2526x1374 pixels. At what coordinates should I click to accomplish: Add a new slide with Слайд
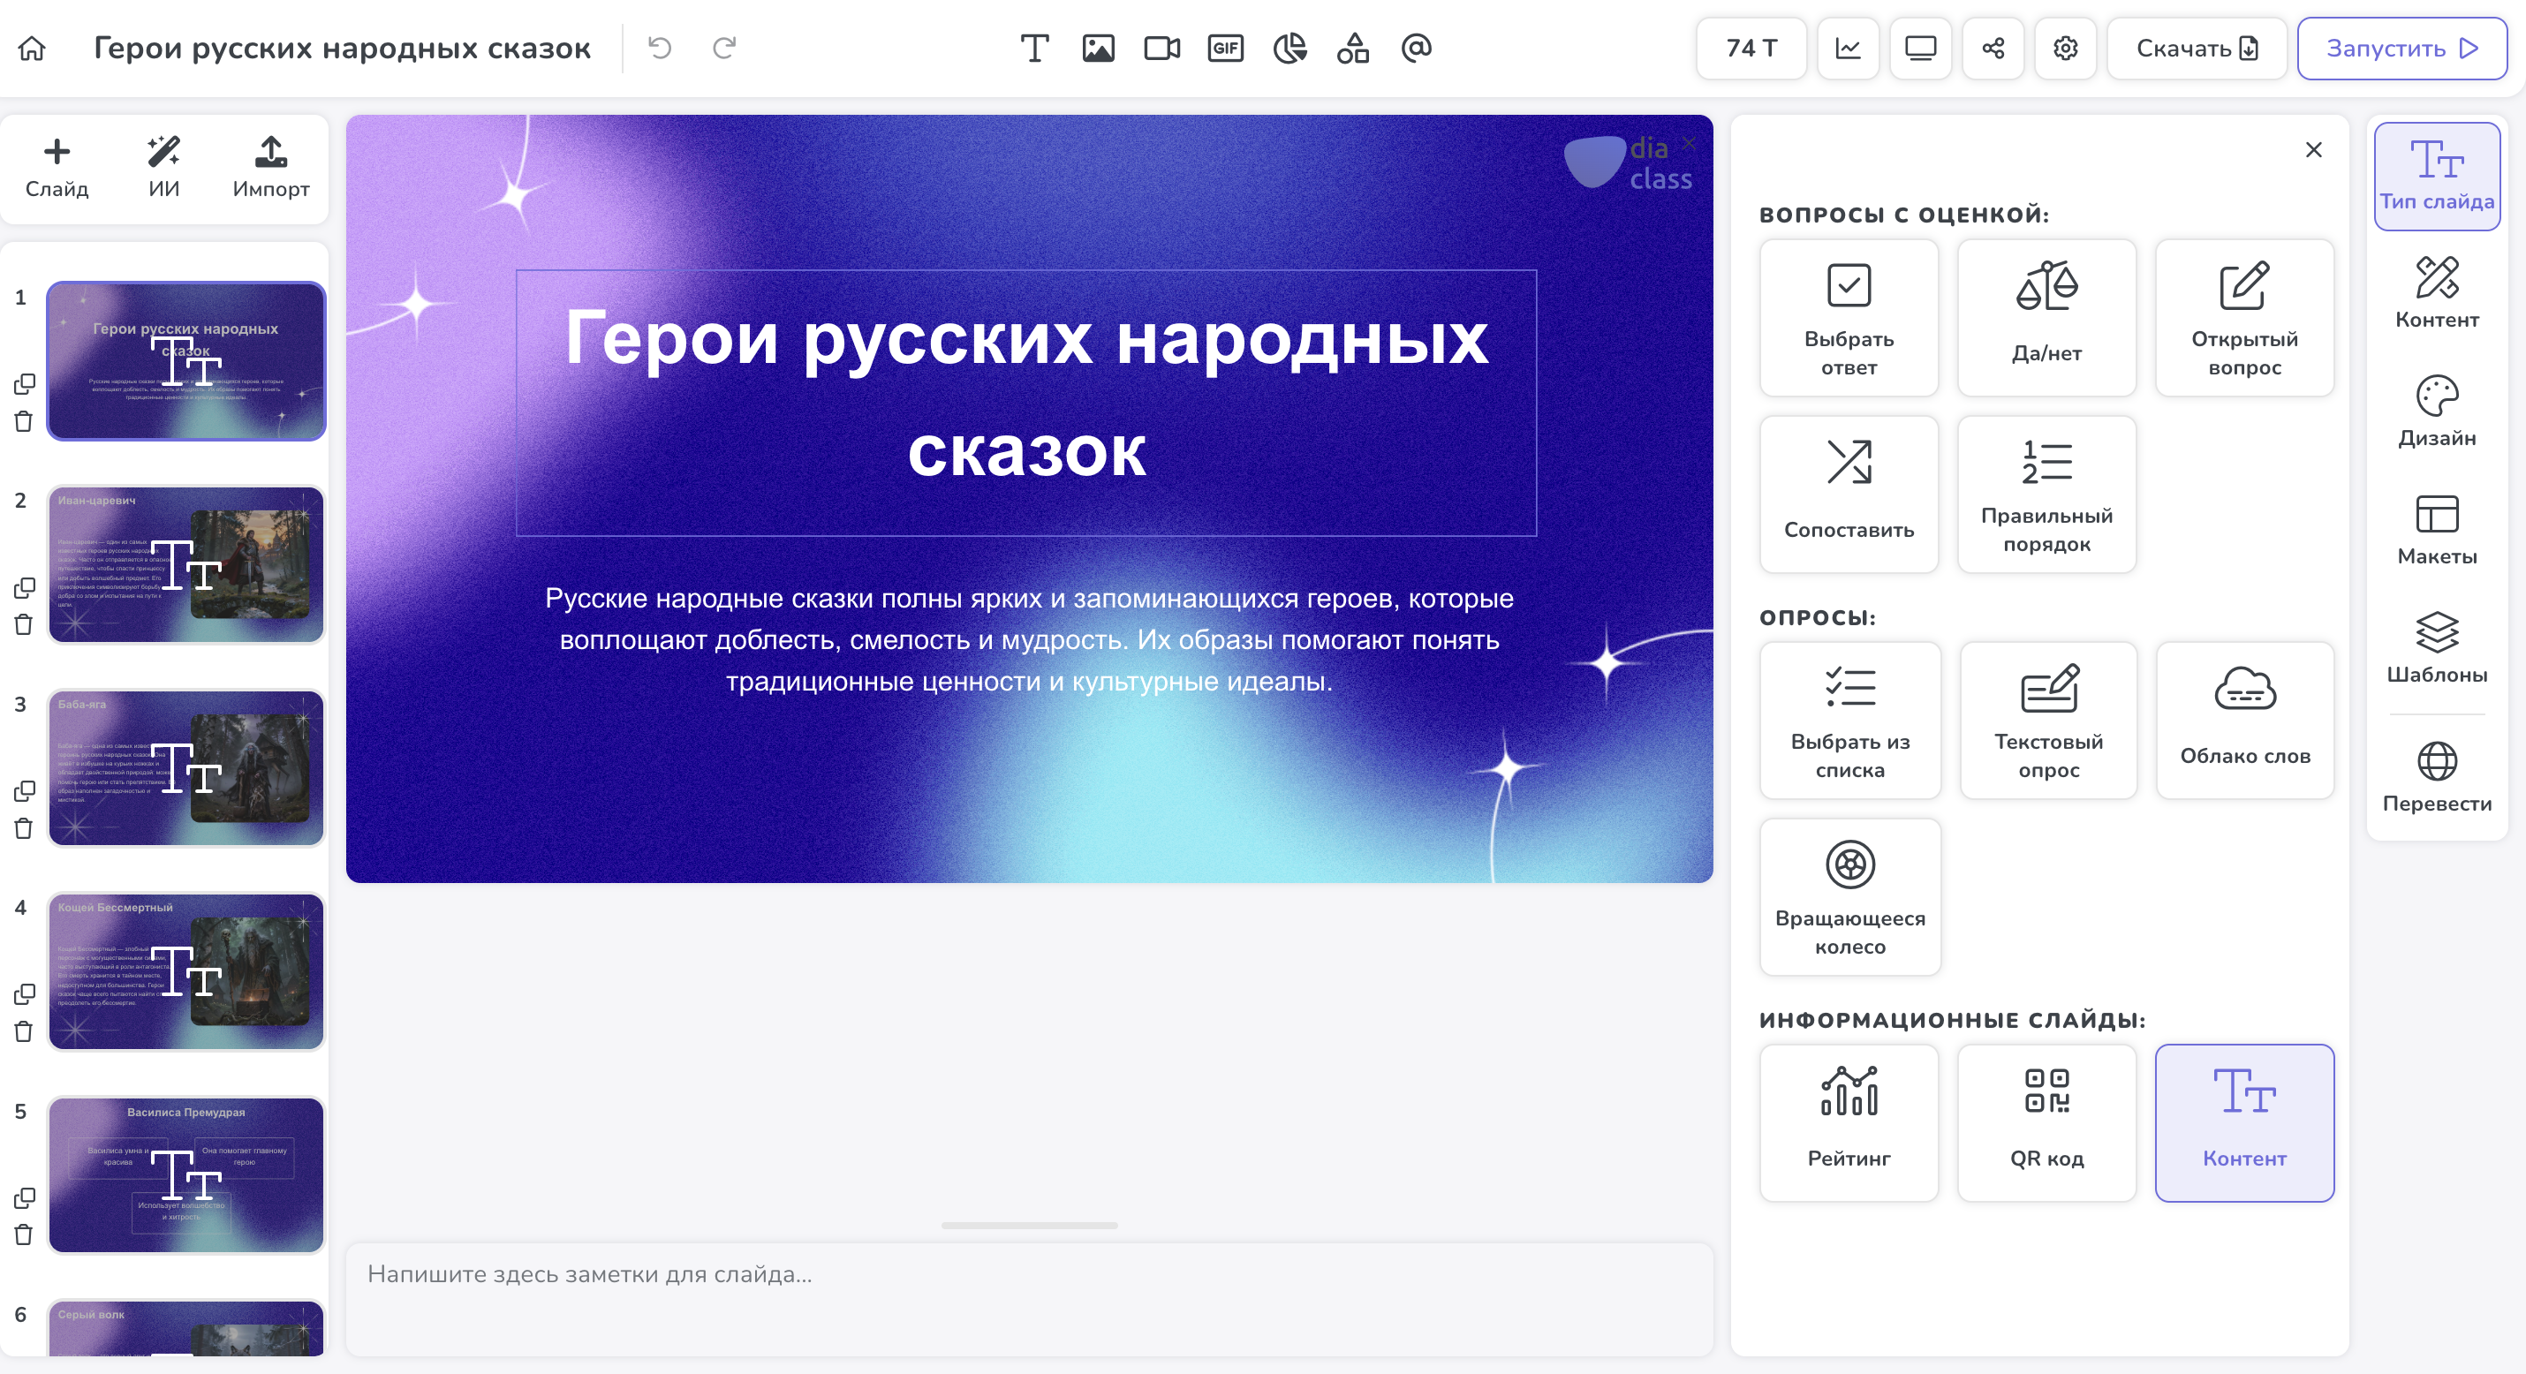[x=57, y=168]
